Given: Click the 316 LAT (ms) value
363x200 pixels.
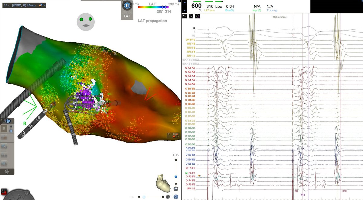Looking at the screenshot, I should 210,6.
